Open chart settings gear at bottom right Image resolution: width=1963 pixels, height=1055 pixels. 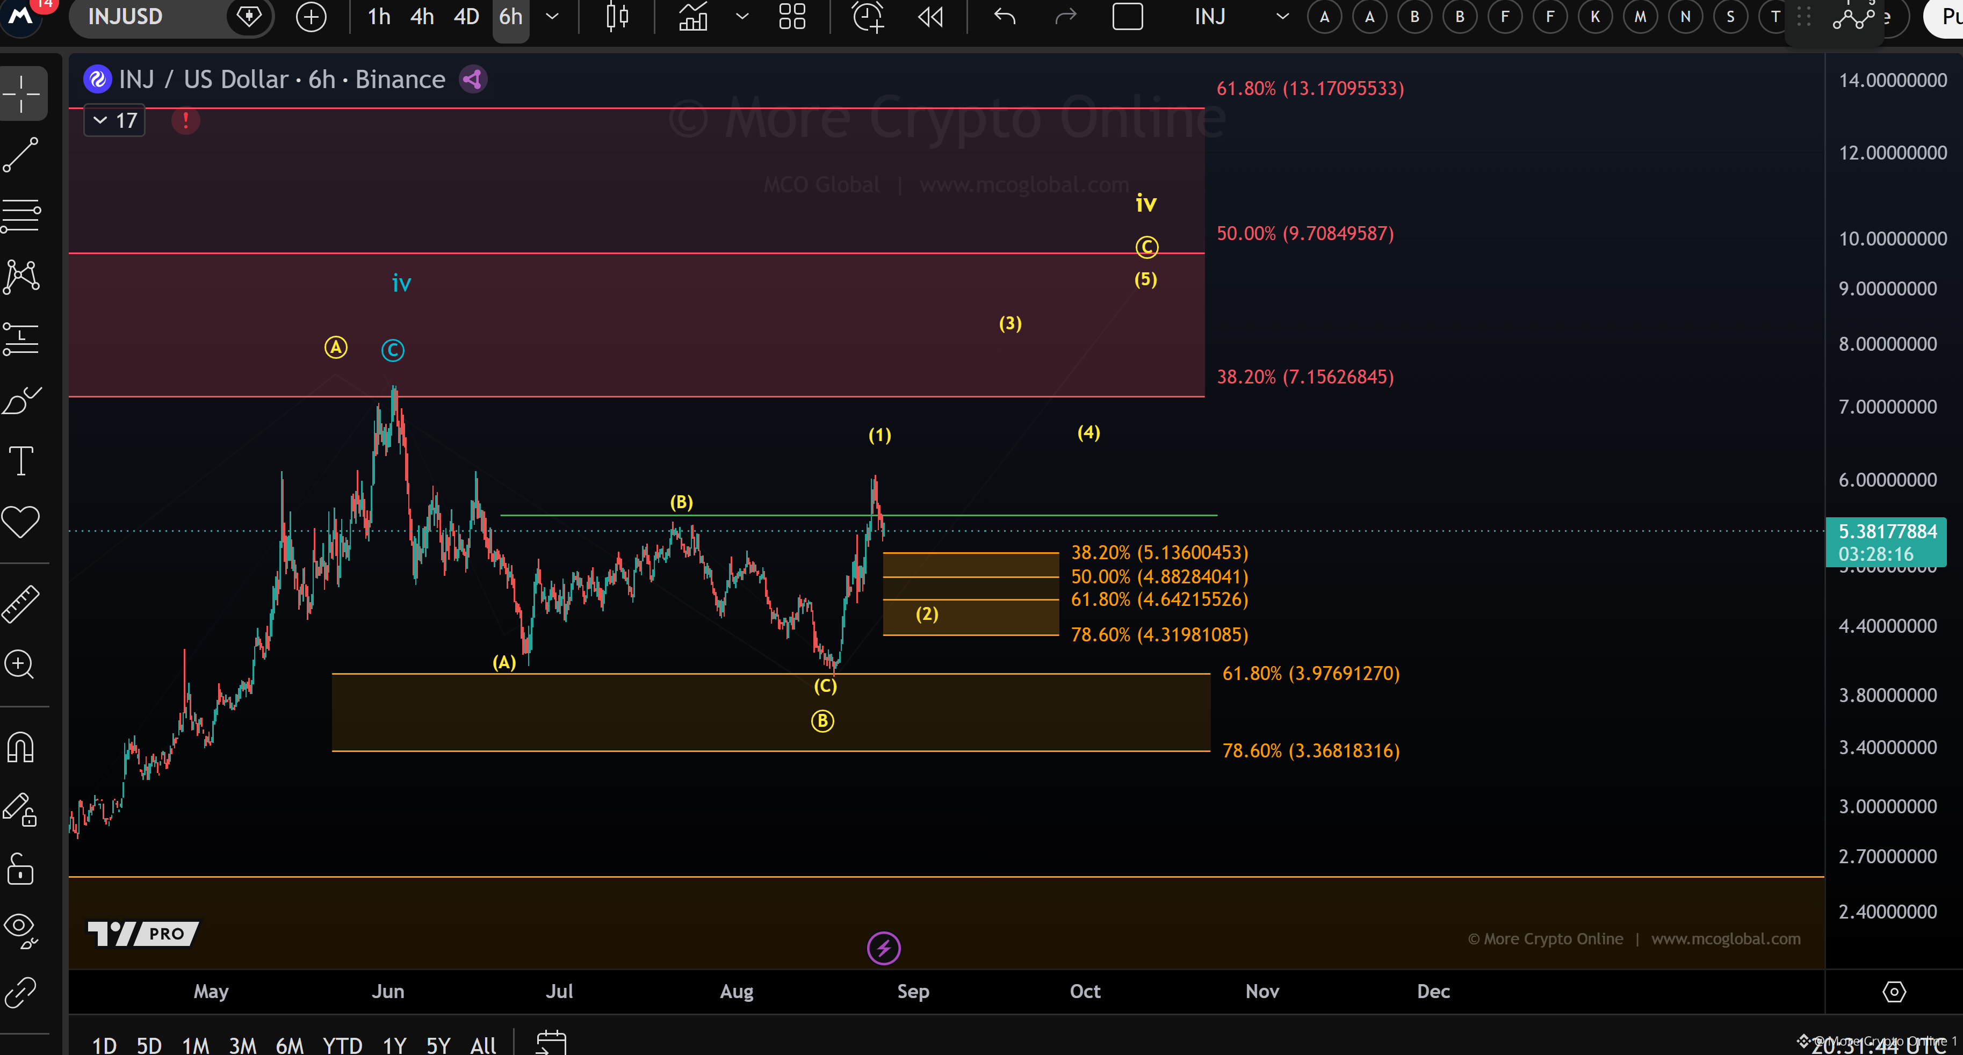click(1894, 992)
